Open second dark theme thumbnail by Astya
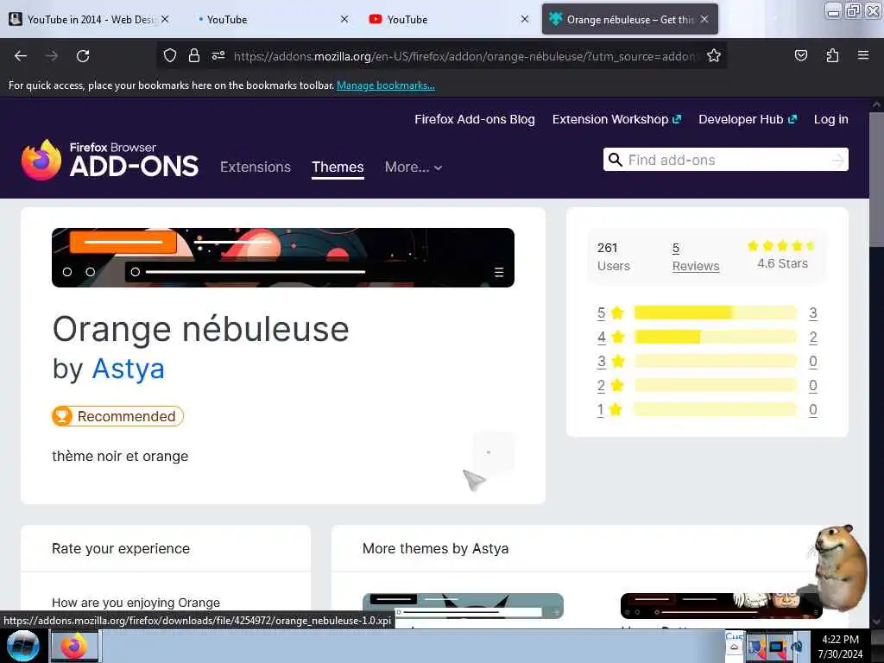This screenshot has height=663, width=884. [722, 606]
